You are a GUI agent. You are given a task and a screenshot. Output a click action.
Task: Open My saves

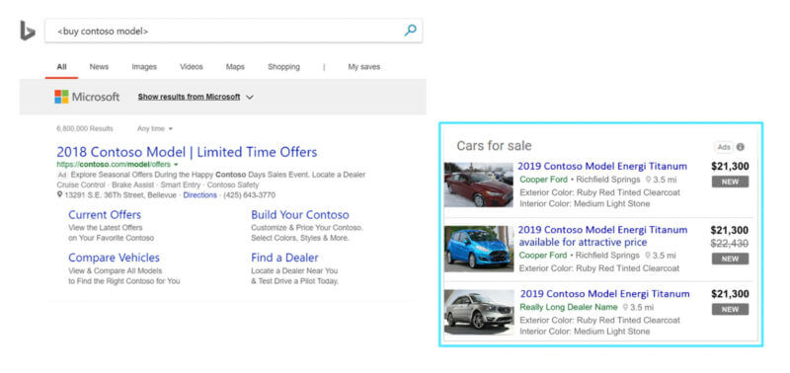(x=364, y=66)
